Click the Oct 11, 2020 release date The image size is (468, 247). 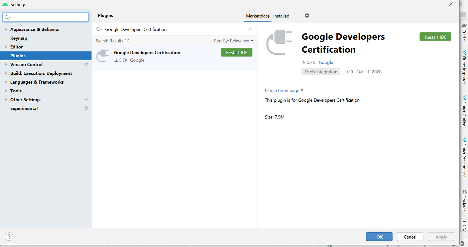369,72
